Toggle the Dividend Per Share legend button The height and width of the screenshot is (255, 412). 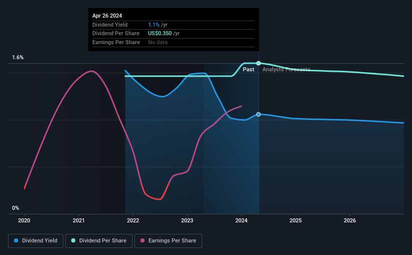pyautogui.click(x=99, y=241)
